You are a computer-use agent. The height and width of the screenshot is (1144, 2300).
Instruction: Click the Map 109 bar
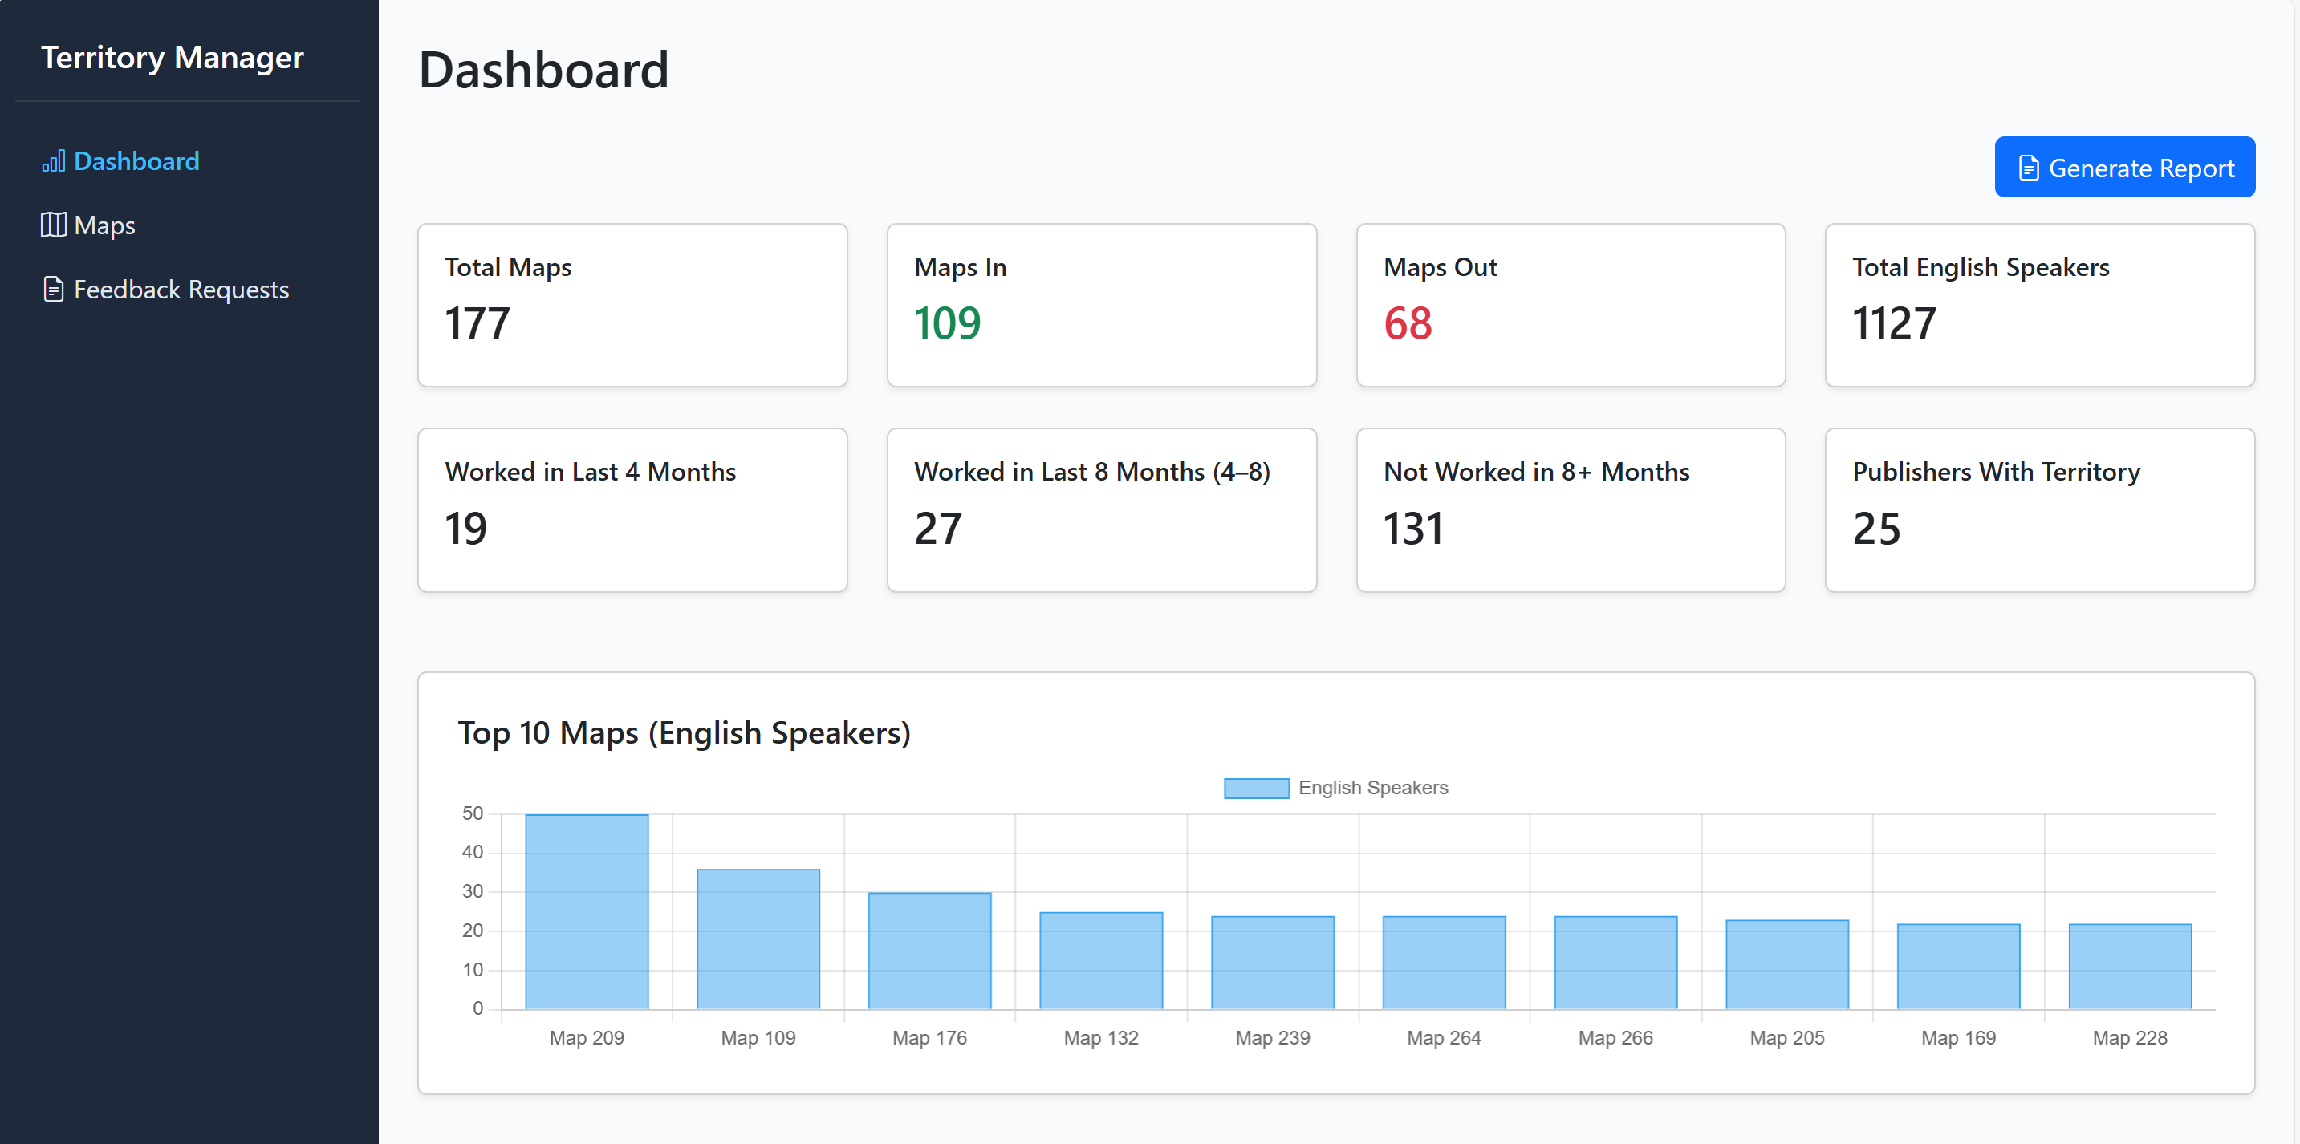click(758, 939)
